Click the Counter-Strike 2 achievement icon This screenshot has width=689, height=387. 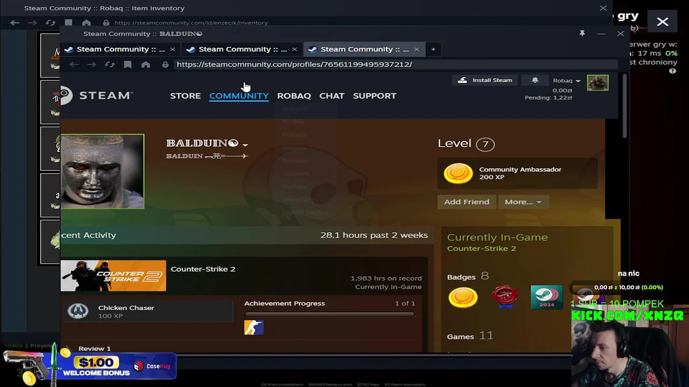click(254, 327)
